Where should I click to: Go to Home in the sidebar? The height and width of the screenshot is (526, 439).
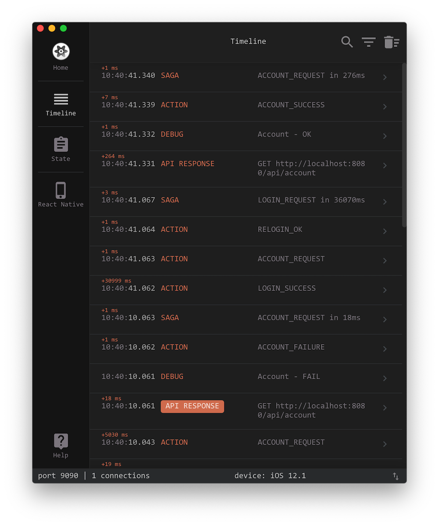pyautogui.click(x=61, y=57)
